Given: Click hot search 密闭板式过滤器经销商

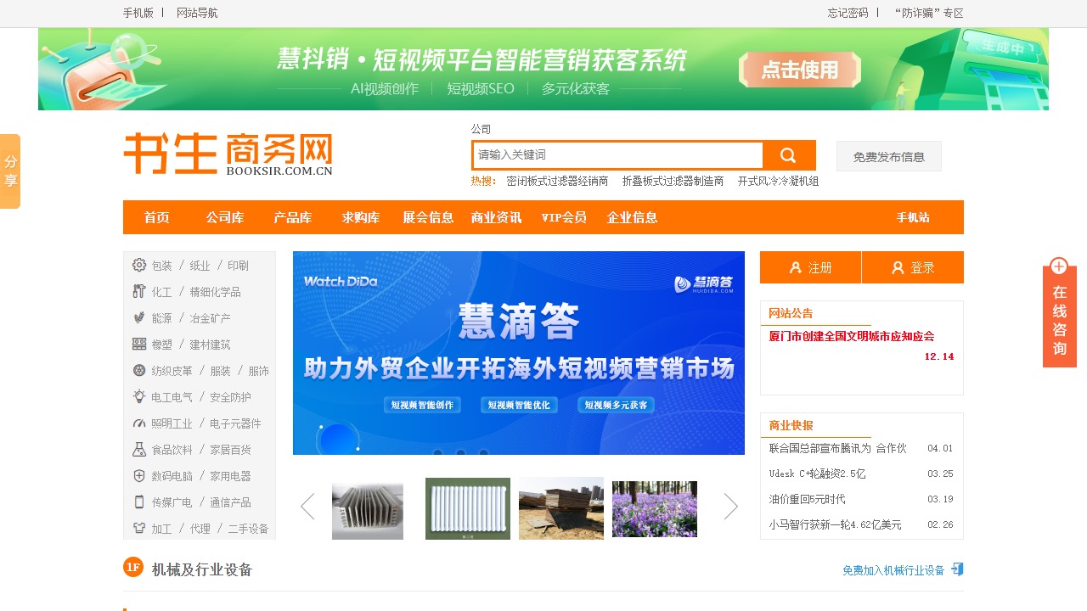Looking at the screenshot, I should (x=557, y=181).
